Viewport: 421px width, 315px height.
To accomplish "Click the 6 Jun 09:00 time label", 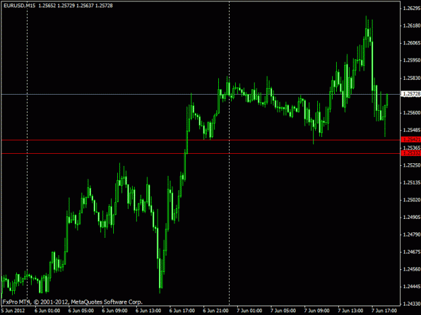I will (x=115, y=311).
